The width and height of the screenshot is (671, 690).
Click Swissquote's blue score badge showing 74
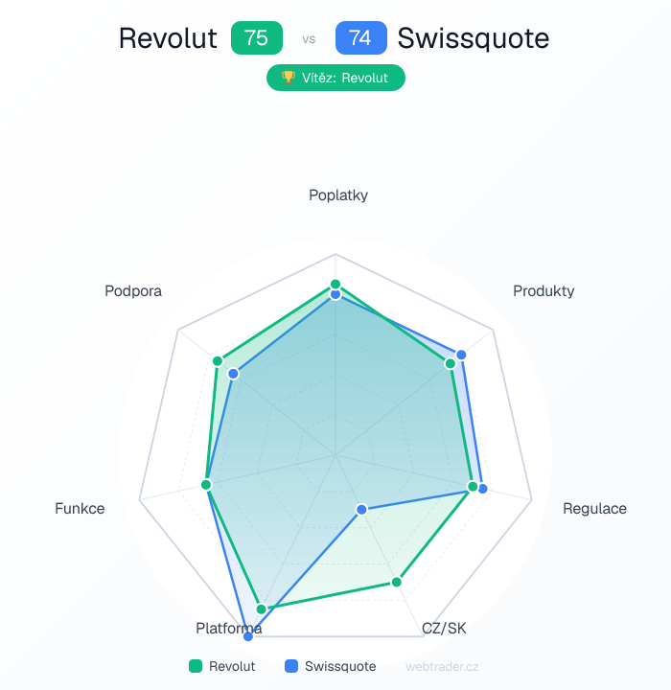point(360,38)
